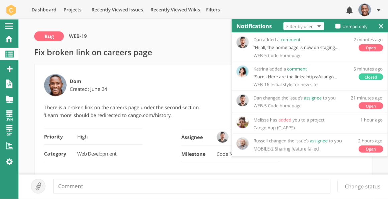This screenshot has width=388, height=199.
Task: Expand the Filter by user dropdown
Action: [x=303, y=26]
